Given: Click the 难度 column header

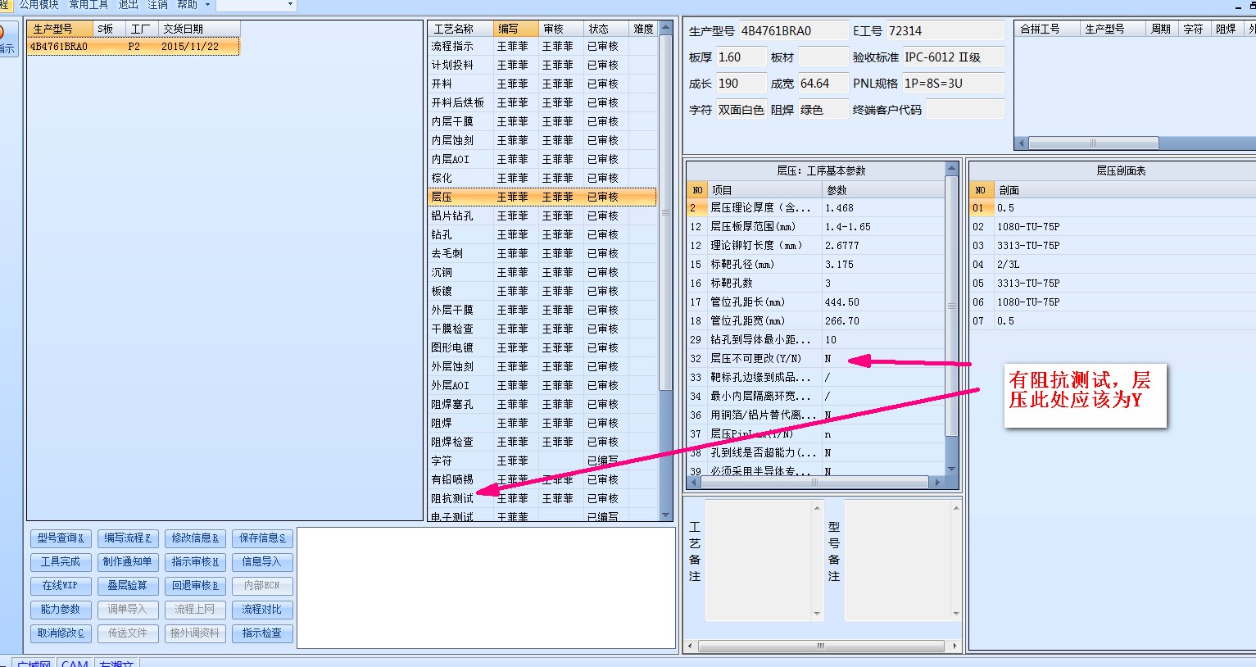Looking at the screenshot, I should (643, 29).
